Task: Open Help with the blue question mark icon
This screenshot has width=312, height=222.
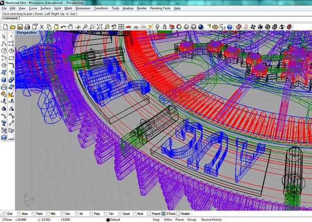Action: point(229,27)
